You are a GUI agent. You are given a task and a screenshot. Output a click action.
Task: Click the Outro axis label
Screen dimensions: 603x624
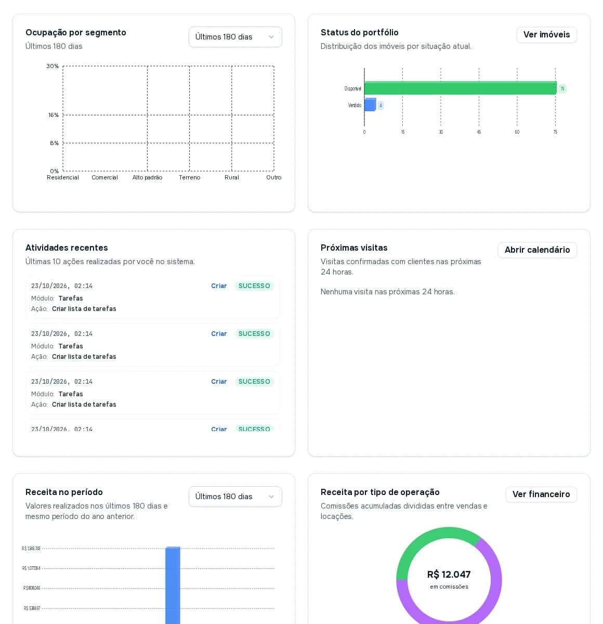pos(273,178)
